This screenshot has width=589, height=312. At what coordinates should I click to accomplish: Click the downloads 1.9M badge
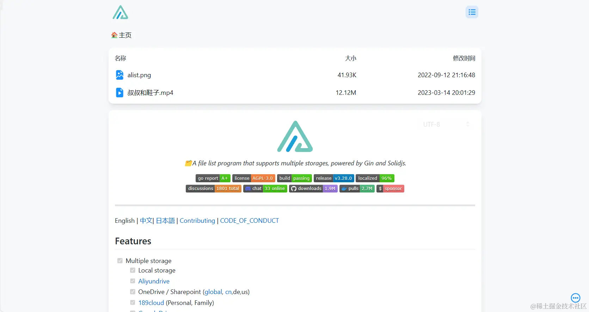[x=313, y=189]
